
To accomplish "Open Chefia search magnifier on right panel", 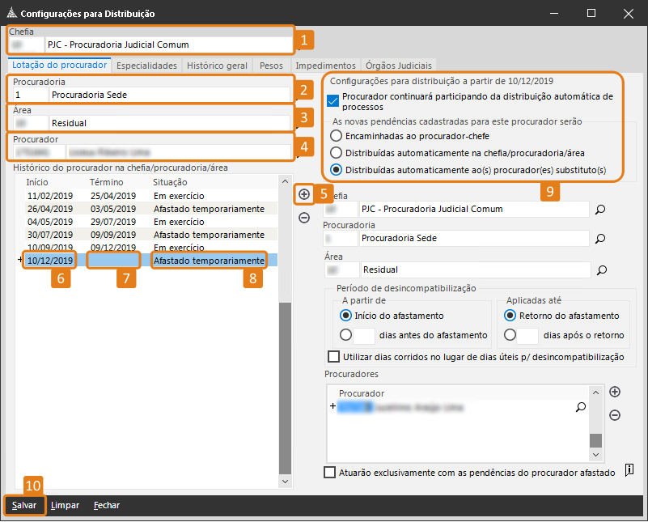I will 600,210.
